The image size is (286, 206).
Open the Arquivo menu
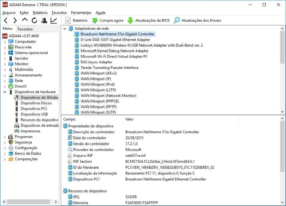9,13
